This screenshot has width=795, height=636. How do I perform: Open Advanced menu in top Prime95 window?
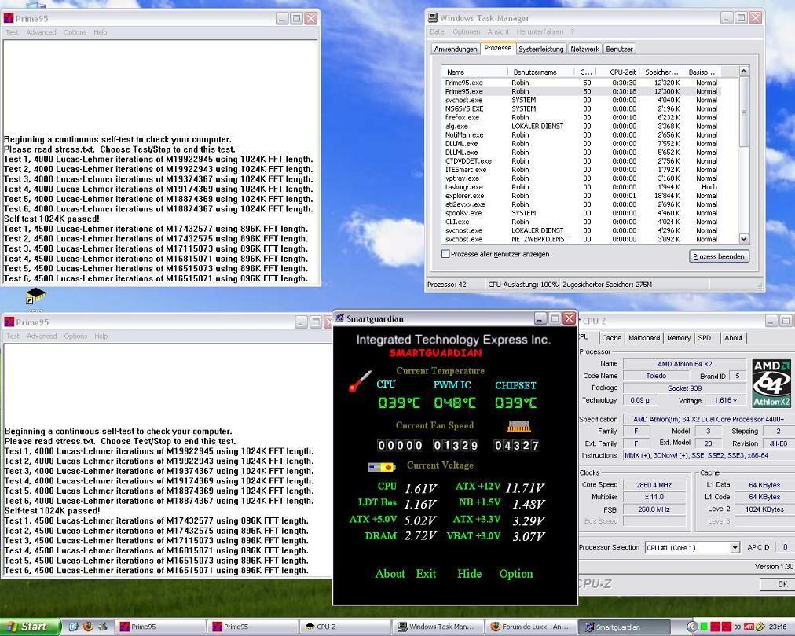(41, 32)
